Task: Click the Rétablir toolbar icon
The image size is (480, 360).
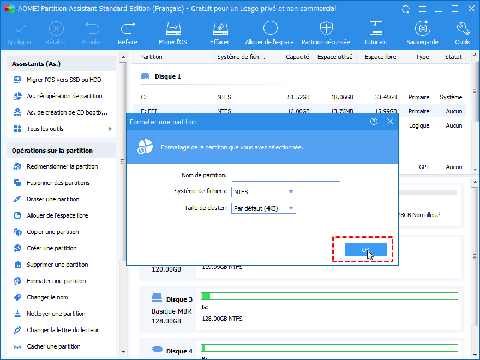Action: click(x=56, y=29)
